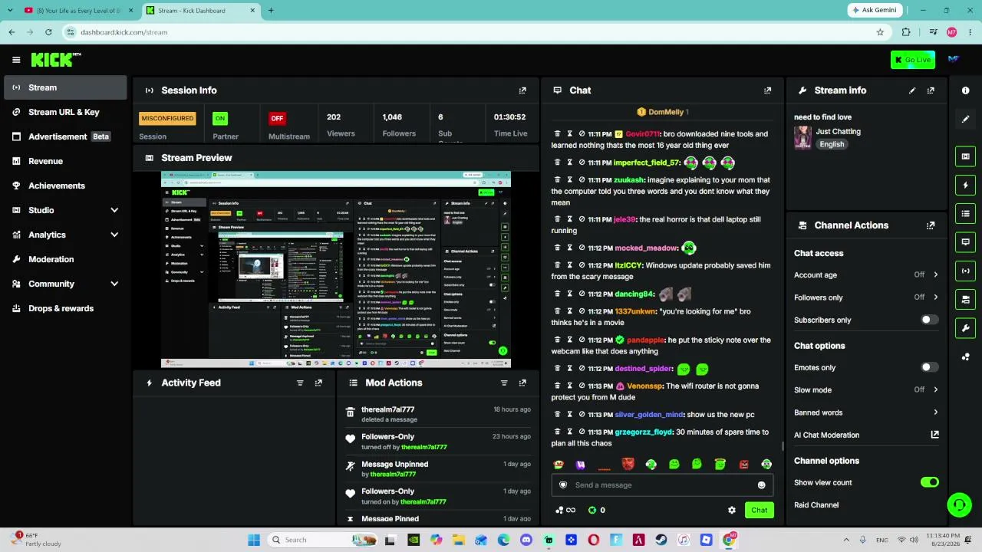
Task: Click the Stream Preview video thumbnail
Action: (x=335, y=270)
